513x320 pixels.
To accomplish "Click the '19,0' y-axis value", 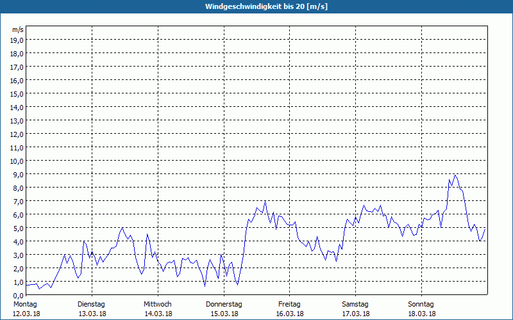I will coord(17,40).
